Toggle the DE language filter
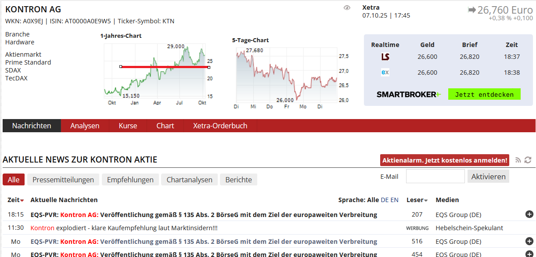Image resolution: width=536 pixels, height=257 pixels. [x=385, y=199]
